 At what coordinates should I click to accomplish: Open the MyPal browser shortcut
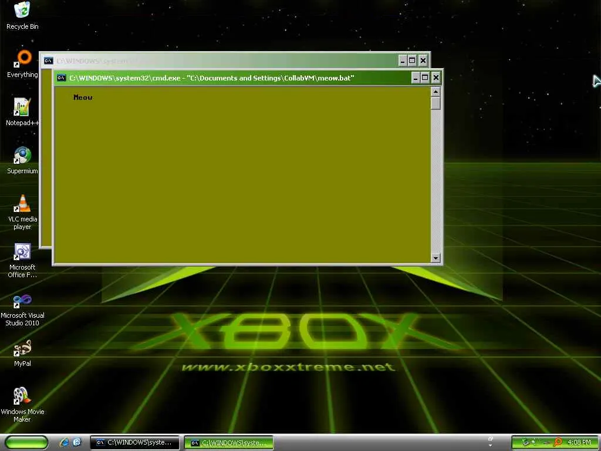(22, 353)
